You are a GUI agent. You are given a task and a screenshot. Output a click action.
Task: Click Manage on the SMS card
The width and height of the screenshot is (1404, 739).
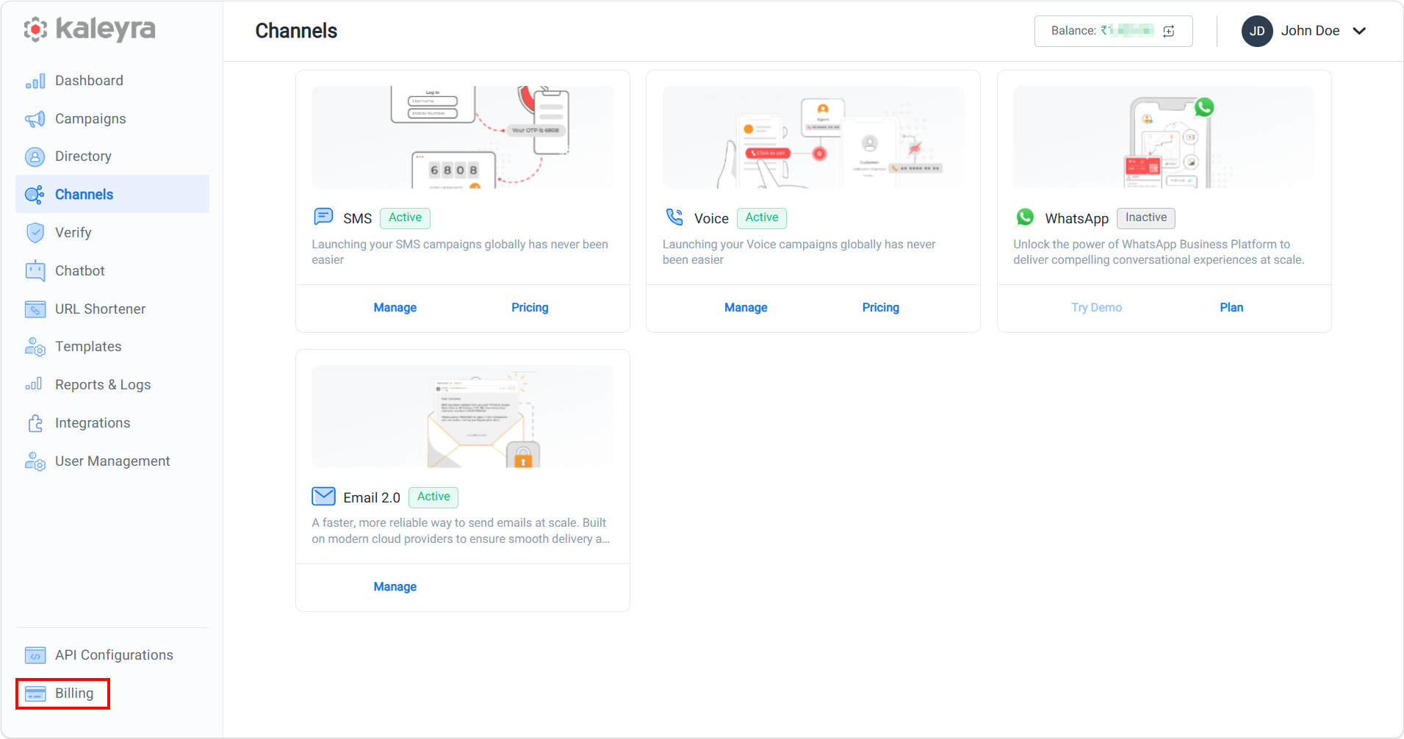click(395, 308)
